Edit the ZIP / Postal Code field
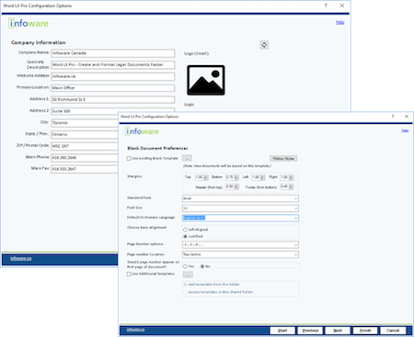 click(x=85, y=146)
